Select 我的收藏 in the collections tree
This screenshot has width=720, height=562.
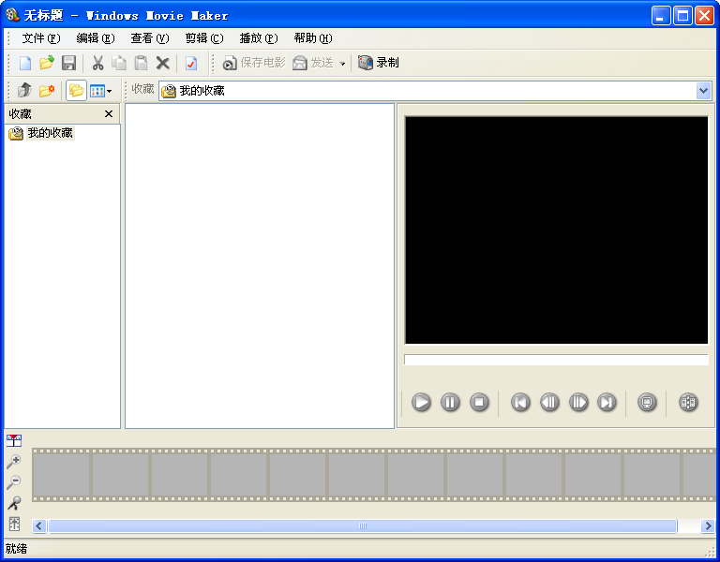tap(49, 133)
